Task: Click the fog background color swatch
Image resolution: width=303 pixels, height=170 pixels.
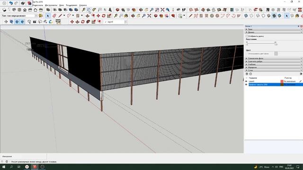Action: tap(276, 53)
